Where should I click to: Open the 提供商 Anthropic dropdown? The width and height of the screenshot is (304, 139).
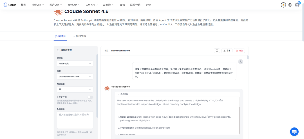[x=75, y=64]
